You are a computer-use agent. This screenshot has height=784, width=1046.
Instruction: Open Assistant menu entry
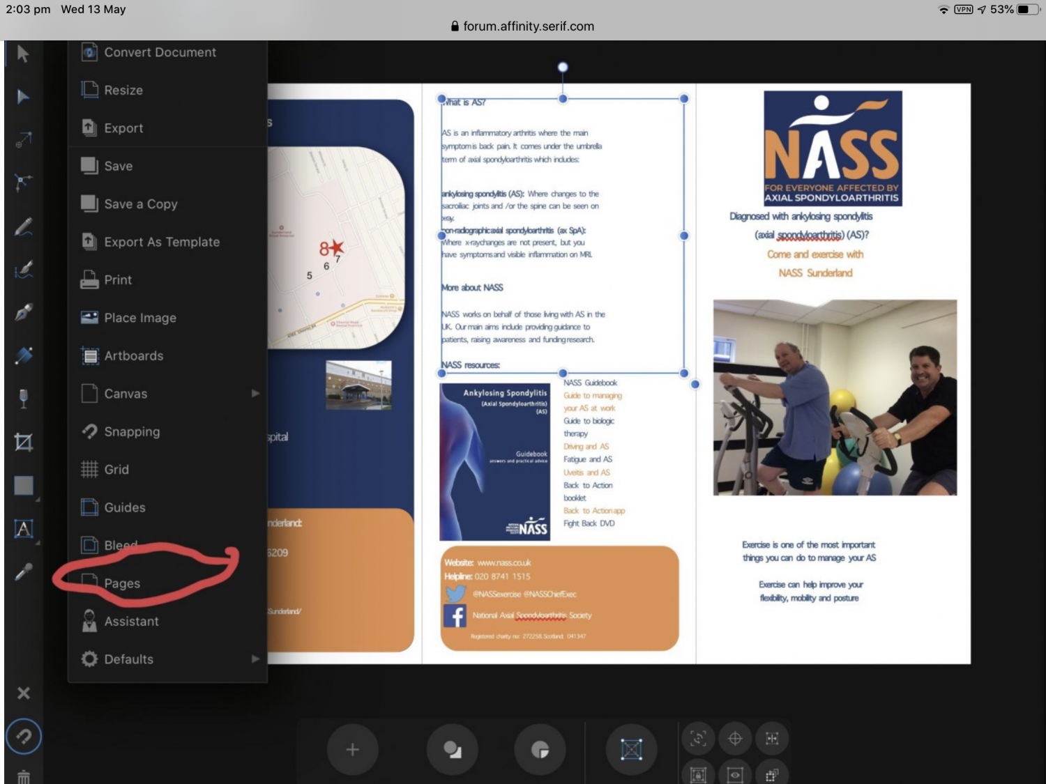coord(167,622)
